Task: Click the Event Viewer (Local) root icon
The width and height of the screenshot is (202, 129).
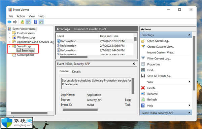Action: click(9, 29)
